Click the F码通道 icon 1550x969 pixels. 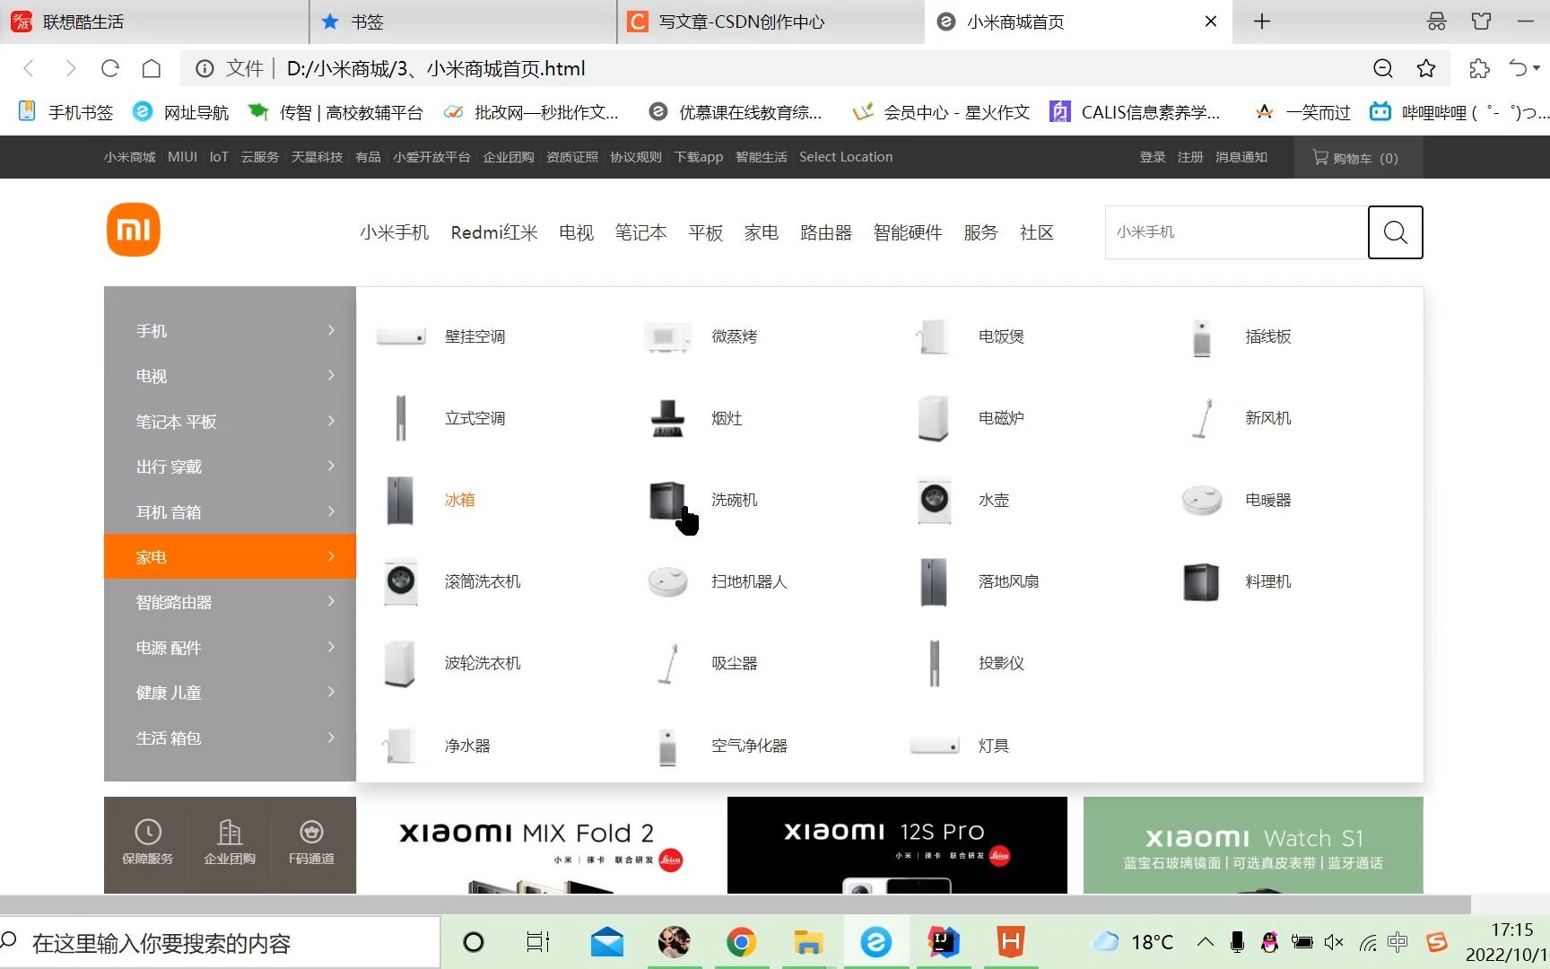pyautogui.click(x=311, y=832)
